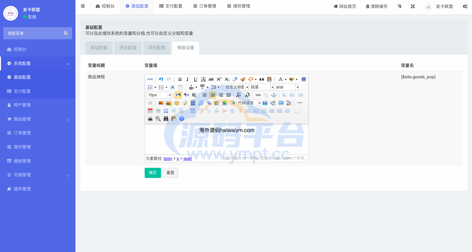Attach a file with the paperclip icon
Image resolution: width=472 pixels, height=252 pixels.
click(x=209, y=103)
